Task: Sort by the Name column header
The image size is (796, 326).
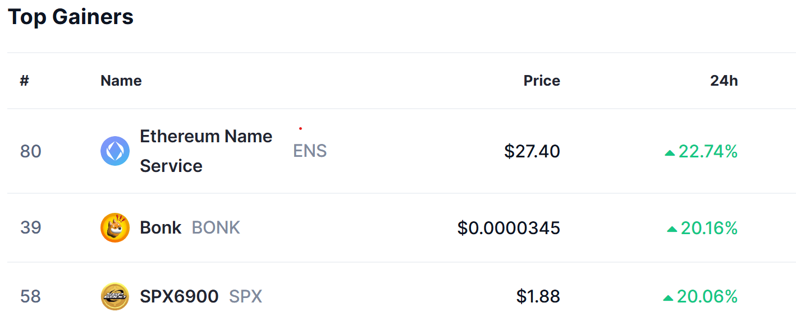Action: pos(121,81)
